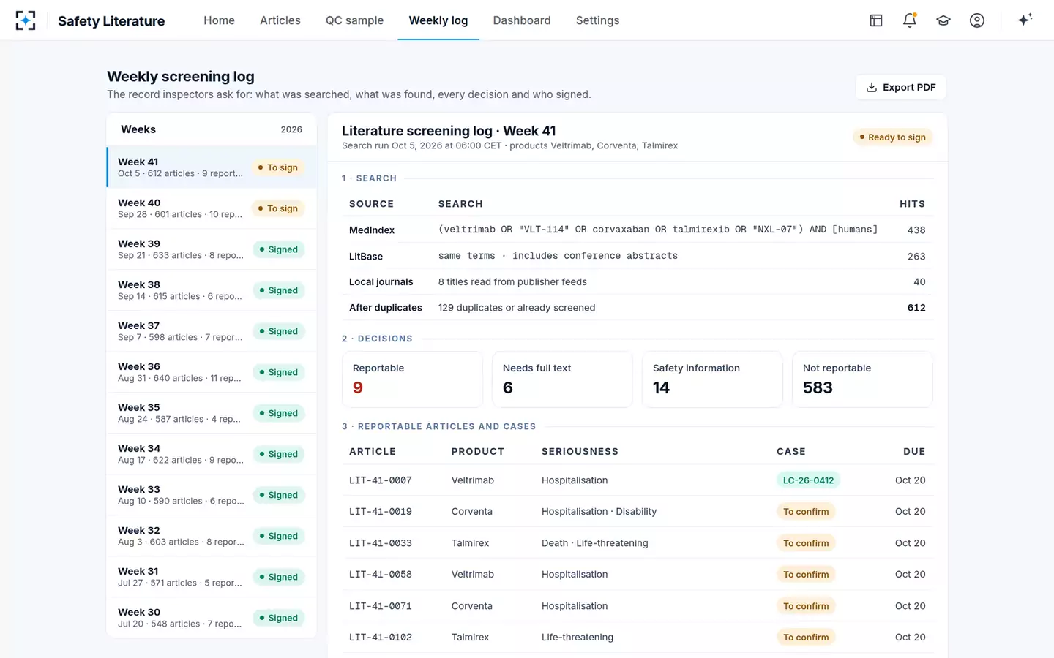Click the Ready to sign badge
This screenshot has height=658, width=1054.
click(892, 137)
